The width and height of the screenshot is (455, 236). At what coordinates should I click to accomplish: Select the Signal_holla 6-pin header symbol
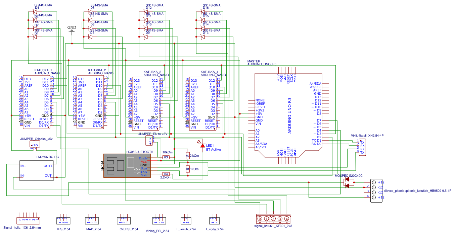[x=28, y=220]
